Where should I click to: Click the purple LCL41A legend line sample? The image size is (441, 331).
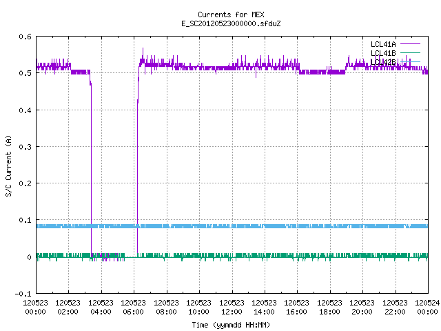tap(410, 44)
